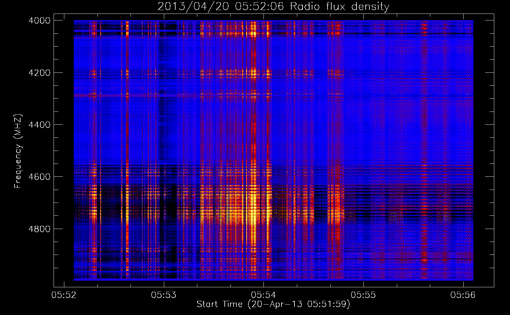Click the "Start Time (20-Apr-13 05:51:59)" axis label

pyautogui.click(x=273, y=304)
